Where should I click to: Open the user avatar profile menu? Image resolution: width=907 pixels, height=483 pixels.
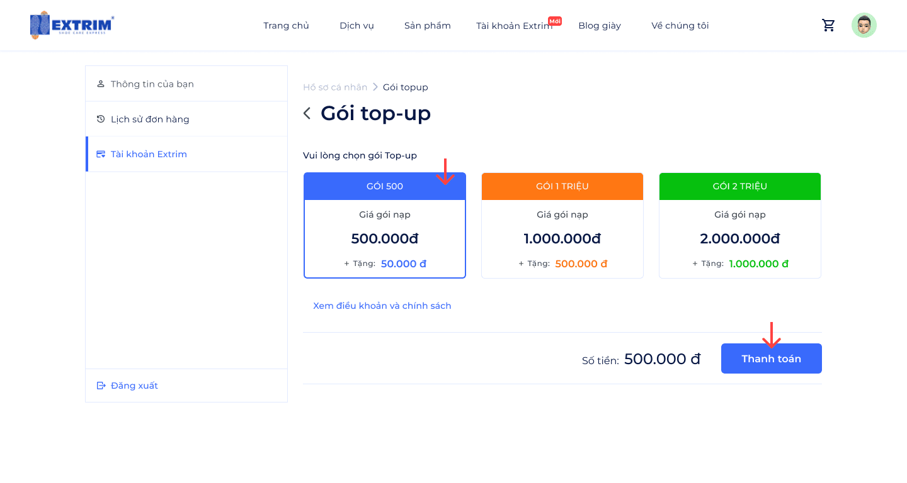click(x=864, y=25)
